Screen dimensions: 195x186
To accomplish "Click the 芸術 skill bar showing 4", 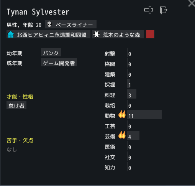I will click(x=133, y=135).
